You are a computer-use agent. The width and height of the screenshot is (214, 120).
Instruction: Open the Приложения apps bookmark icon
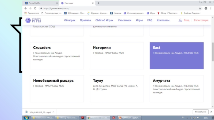pos(26,13)
